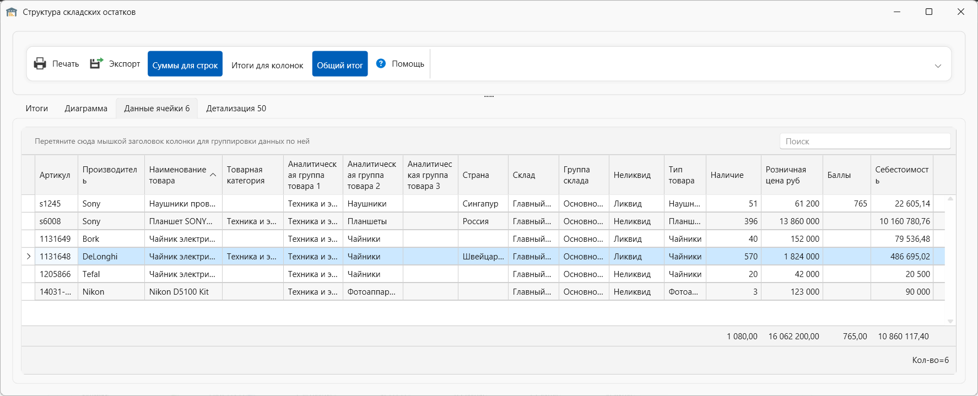Click the Склад column header
Viewport: 978px width, 396px height.
[x=533, y=175]
